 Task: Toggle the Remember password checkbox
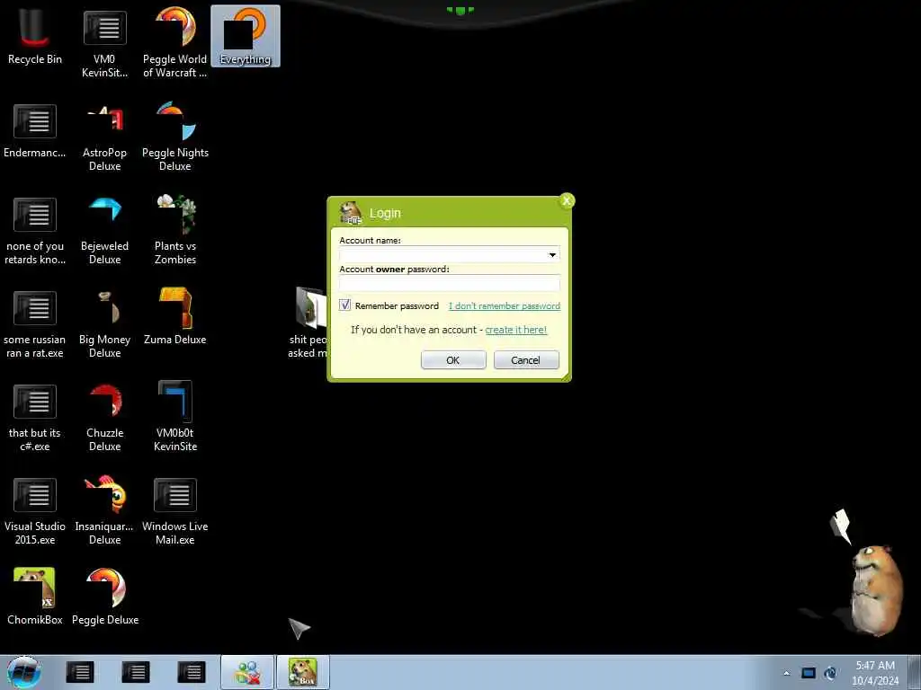(x=344, y=305)
